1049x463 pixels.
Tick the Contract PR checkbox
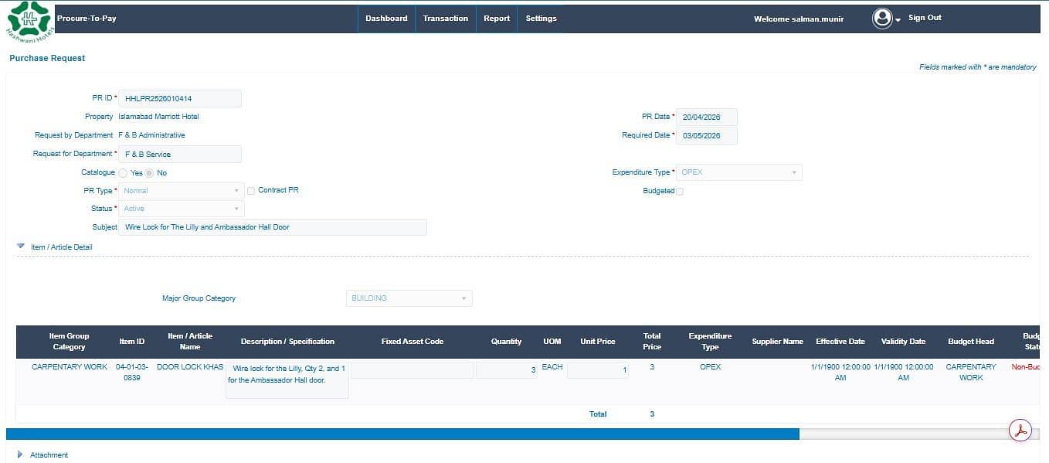click(x=251, y=191)
